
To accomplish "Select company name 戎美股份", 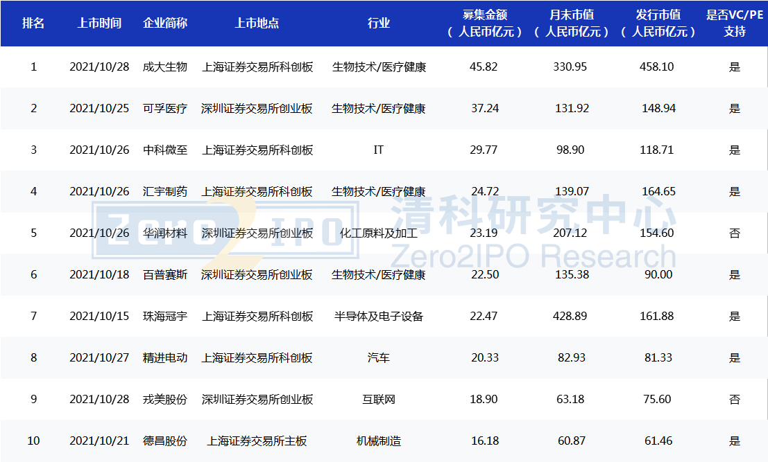I will point(165,400).
